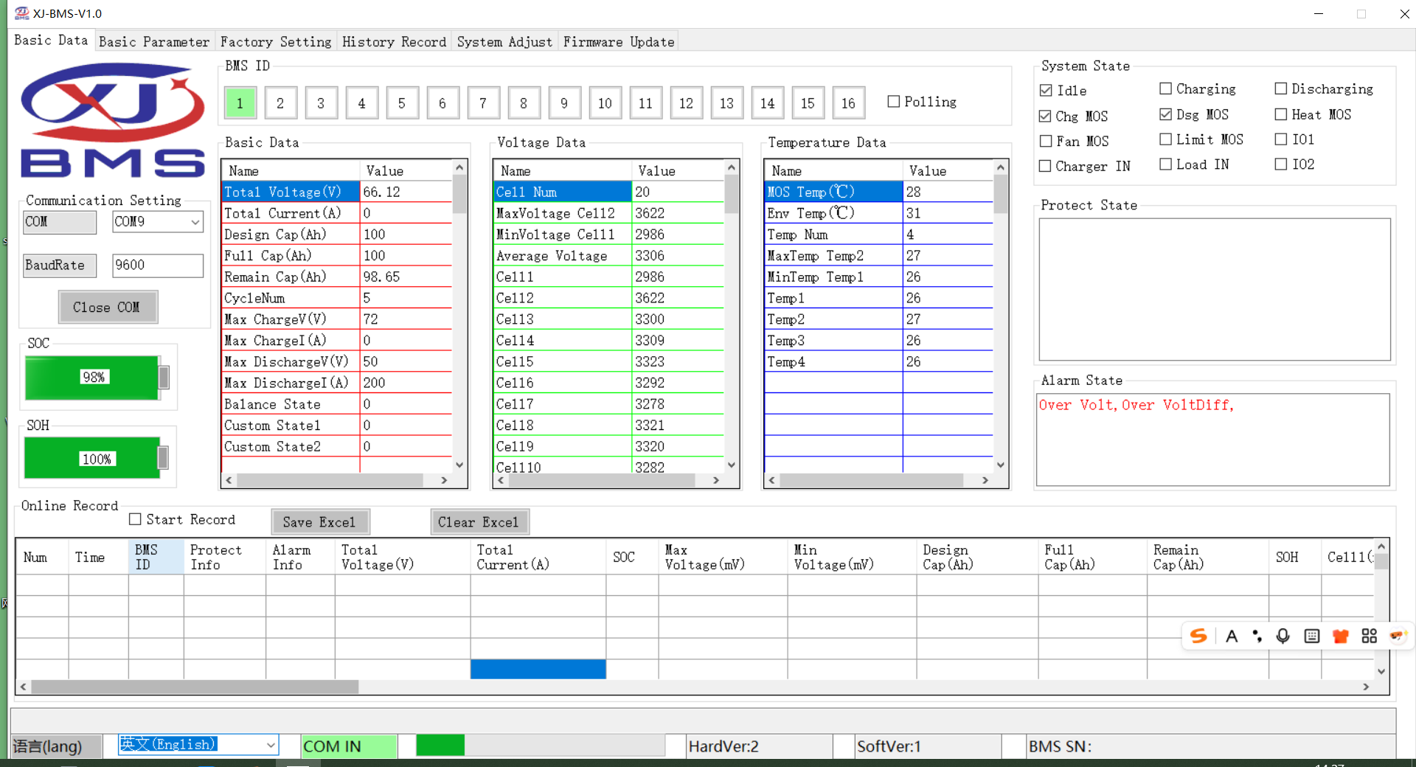
Task: Toggle the Fan MOS checkbox
Action: [1046, 141]
